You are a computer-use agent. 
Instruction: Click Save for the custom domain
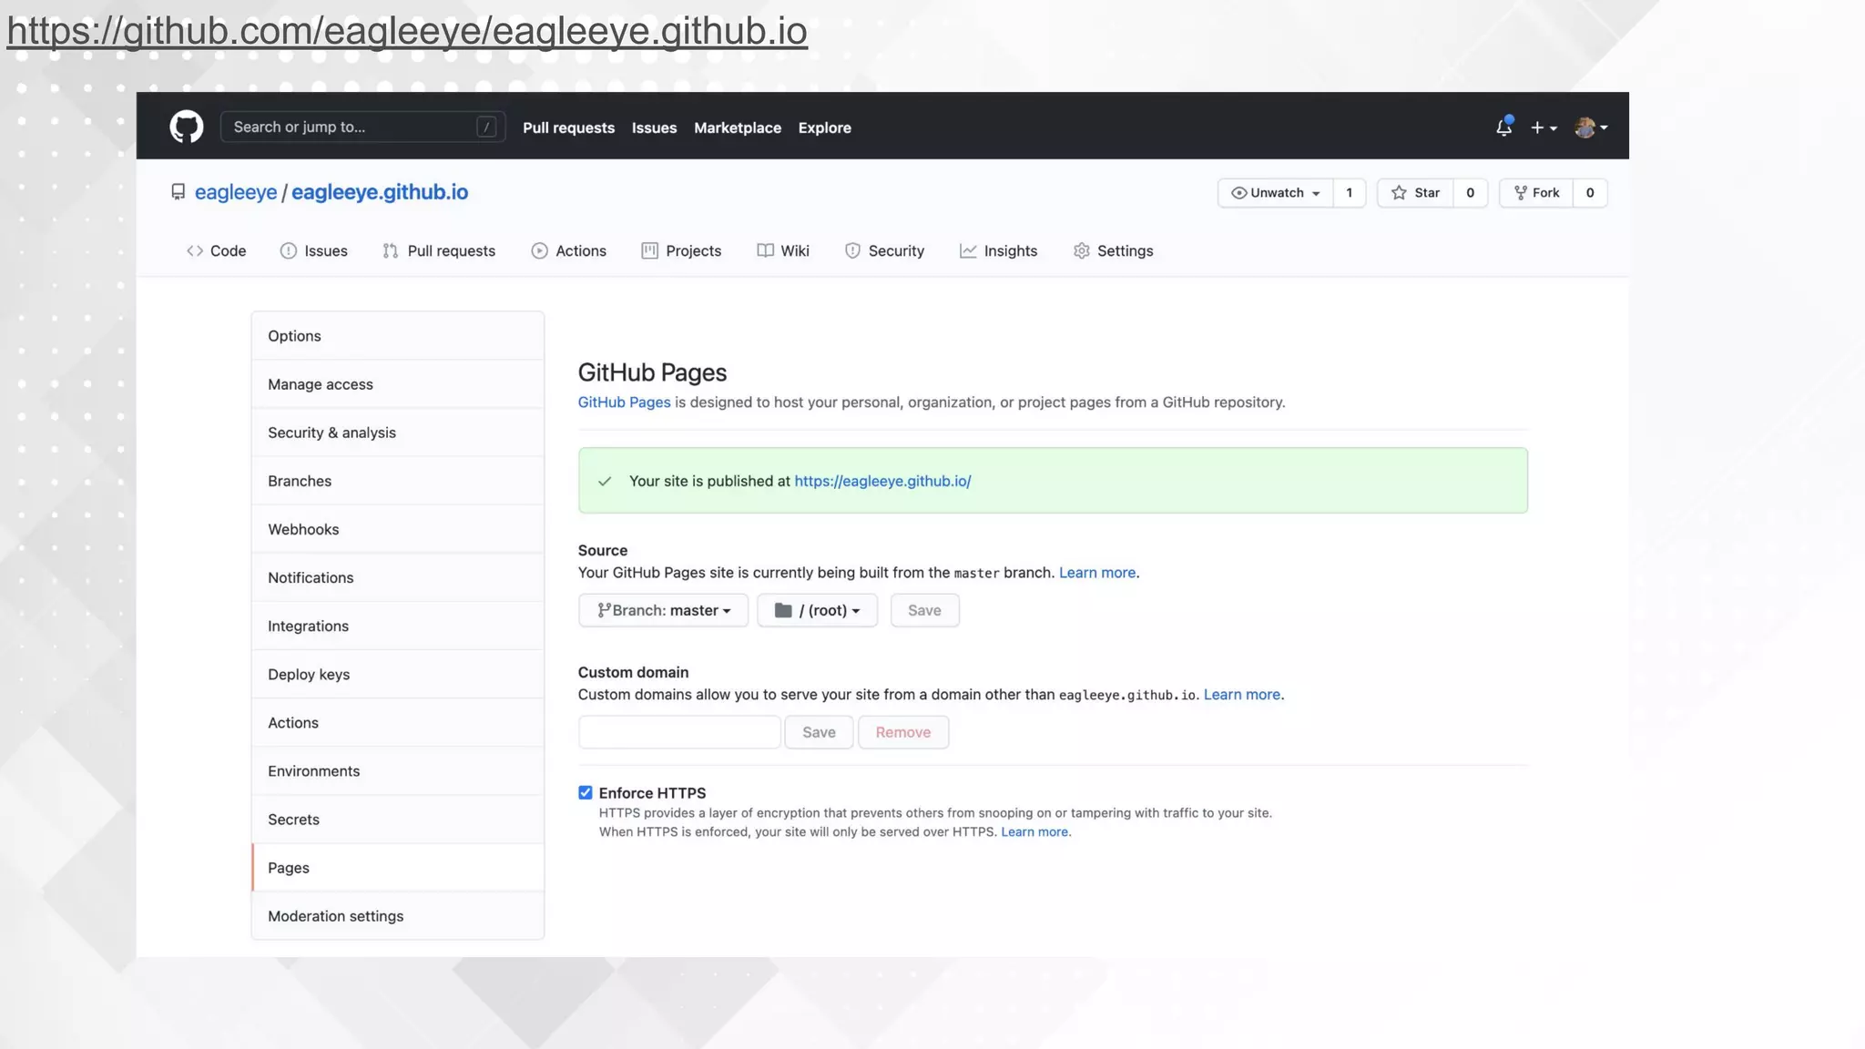[819, 732]
